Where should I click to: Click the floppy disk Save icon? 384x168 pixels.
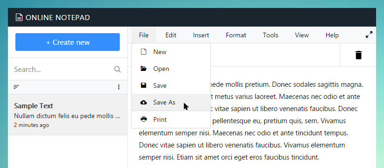tap(144, 85)
